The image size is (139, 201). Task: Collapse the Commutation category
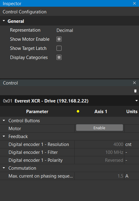pyautogui.click(x=4, y=168)
